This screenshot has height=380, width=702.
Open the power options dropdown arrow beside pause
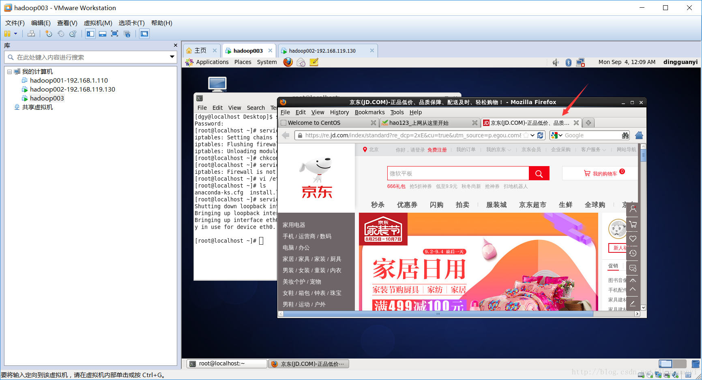(16, 34)
